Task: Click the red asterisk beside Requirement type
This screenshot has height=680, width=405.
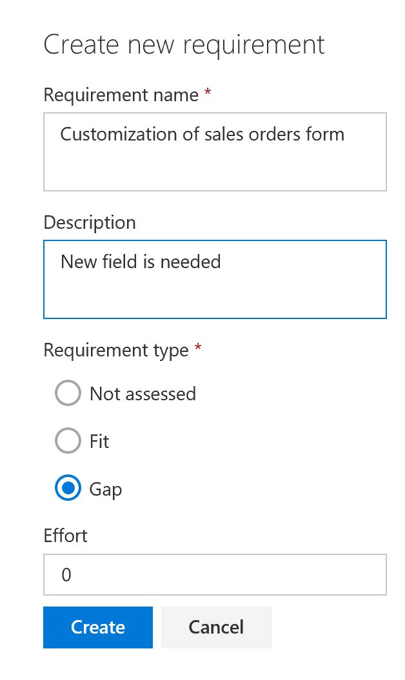Action: (198, 349)
